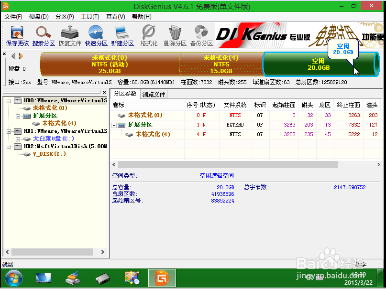The width and height of the screenshot is (386, 289).
Task: Click the 文件系统 column header
Action: pos(235,105)
